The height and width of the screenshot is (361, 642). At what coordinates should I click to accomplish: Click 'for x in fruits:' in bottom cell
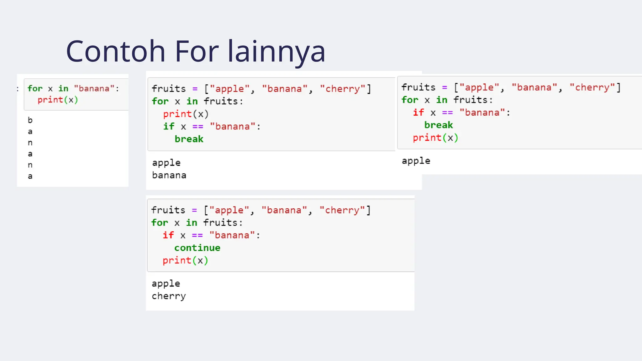point(197,222)
